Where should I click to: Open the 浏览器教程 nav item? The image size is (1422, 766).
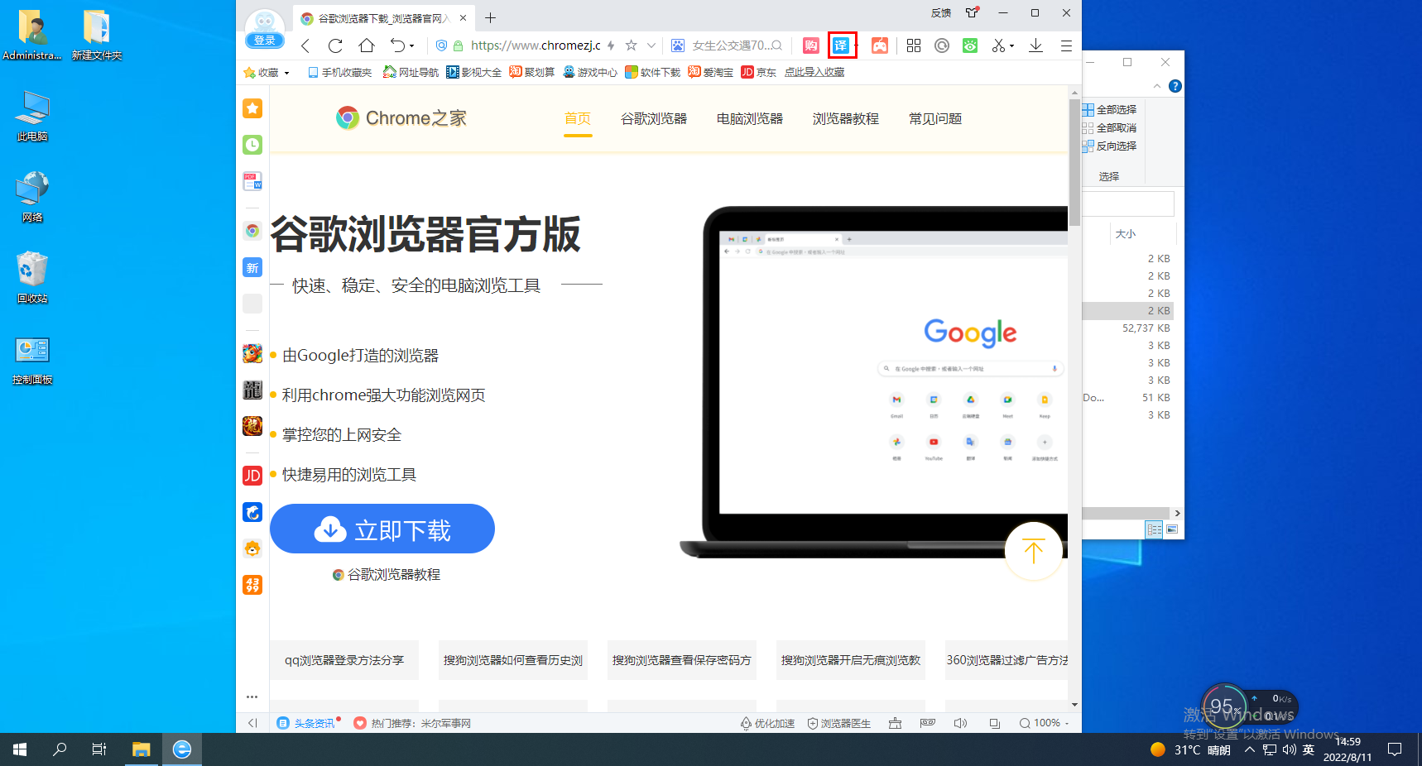(846, 118)
